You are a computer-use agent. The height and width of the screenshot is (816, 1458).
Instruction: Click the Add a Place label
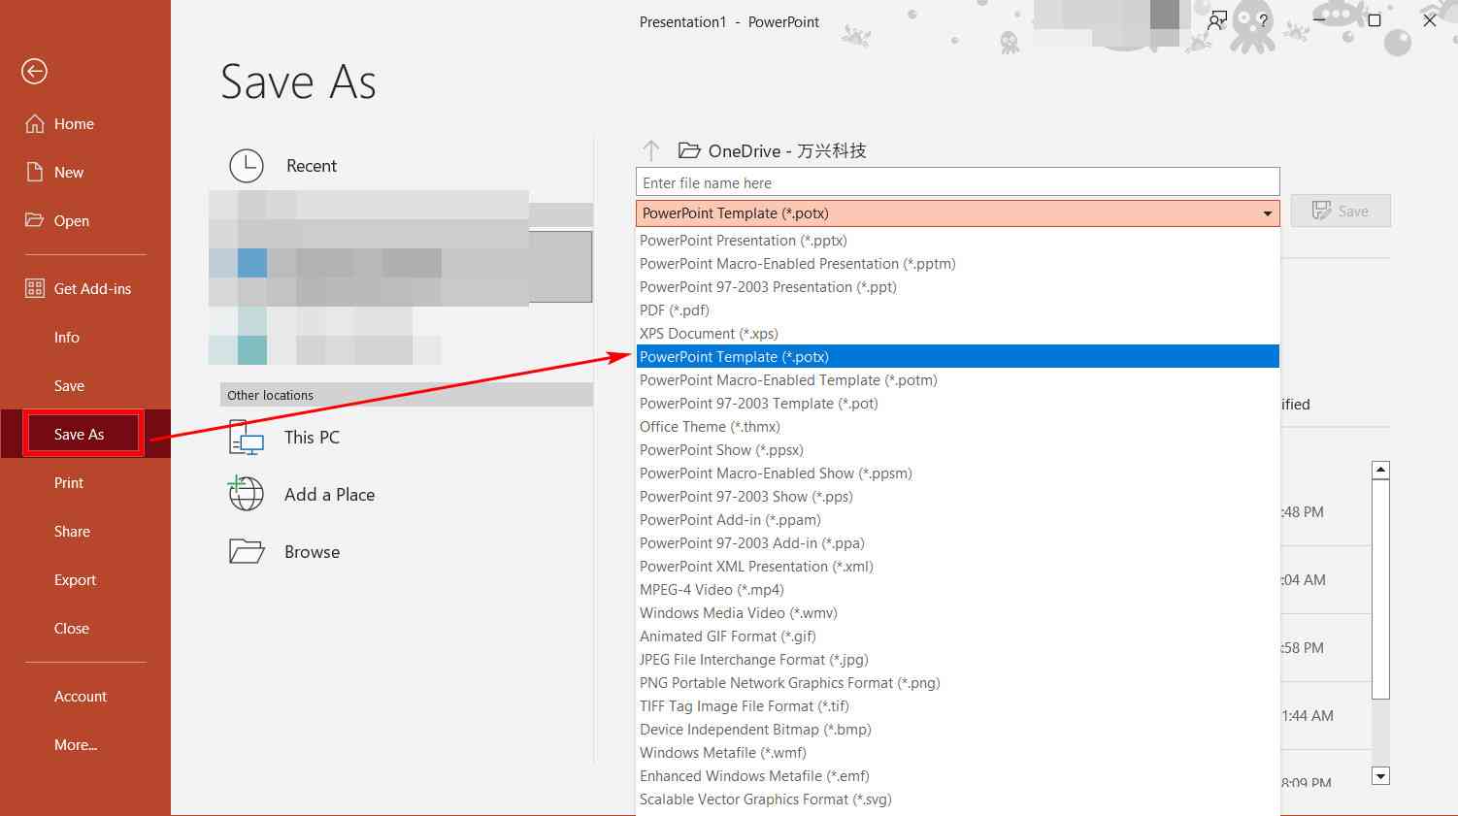(329, 495)
